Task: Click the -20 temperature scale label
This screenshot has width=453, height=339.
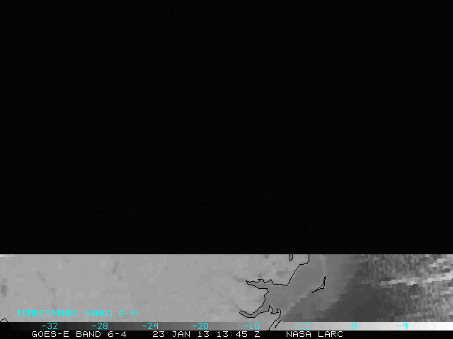Action: pos(200,326)
